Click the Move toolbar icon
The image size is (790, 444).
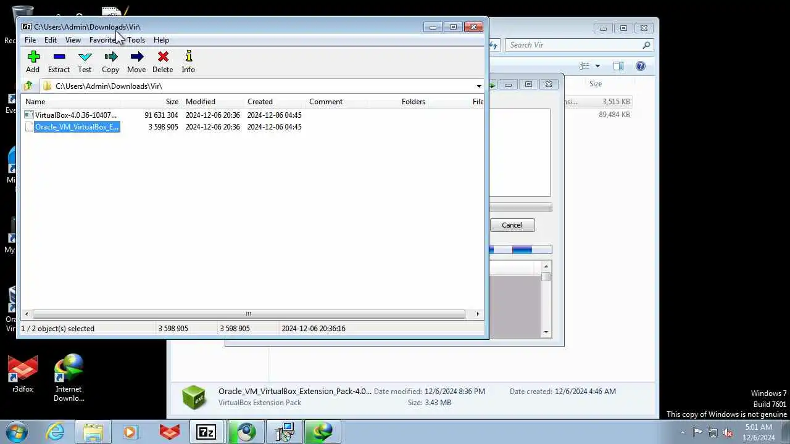click(136, 62)
